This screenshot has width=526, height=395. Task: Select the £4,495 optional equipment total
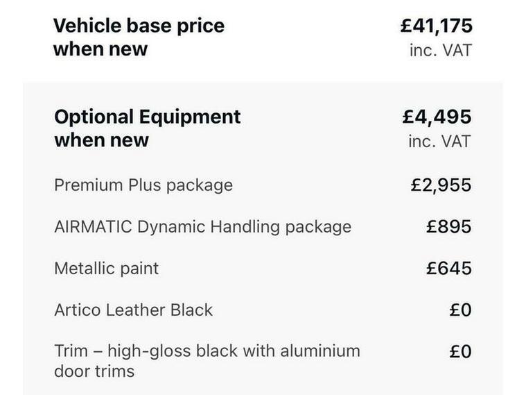[437, 117]
